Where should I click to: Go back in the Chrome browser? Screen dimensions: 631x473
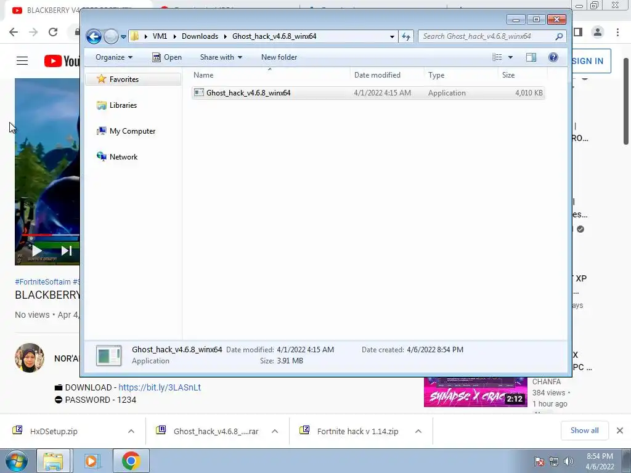click(14, 32)
